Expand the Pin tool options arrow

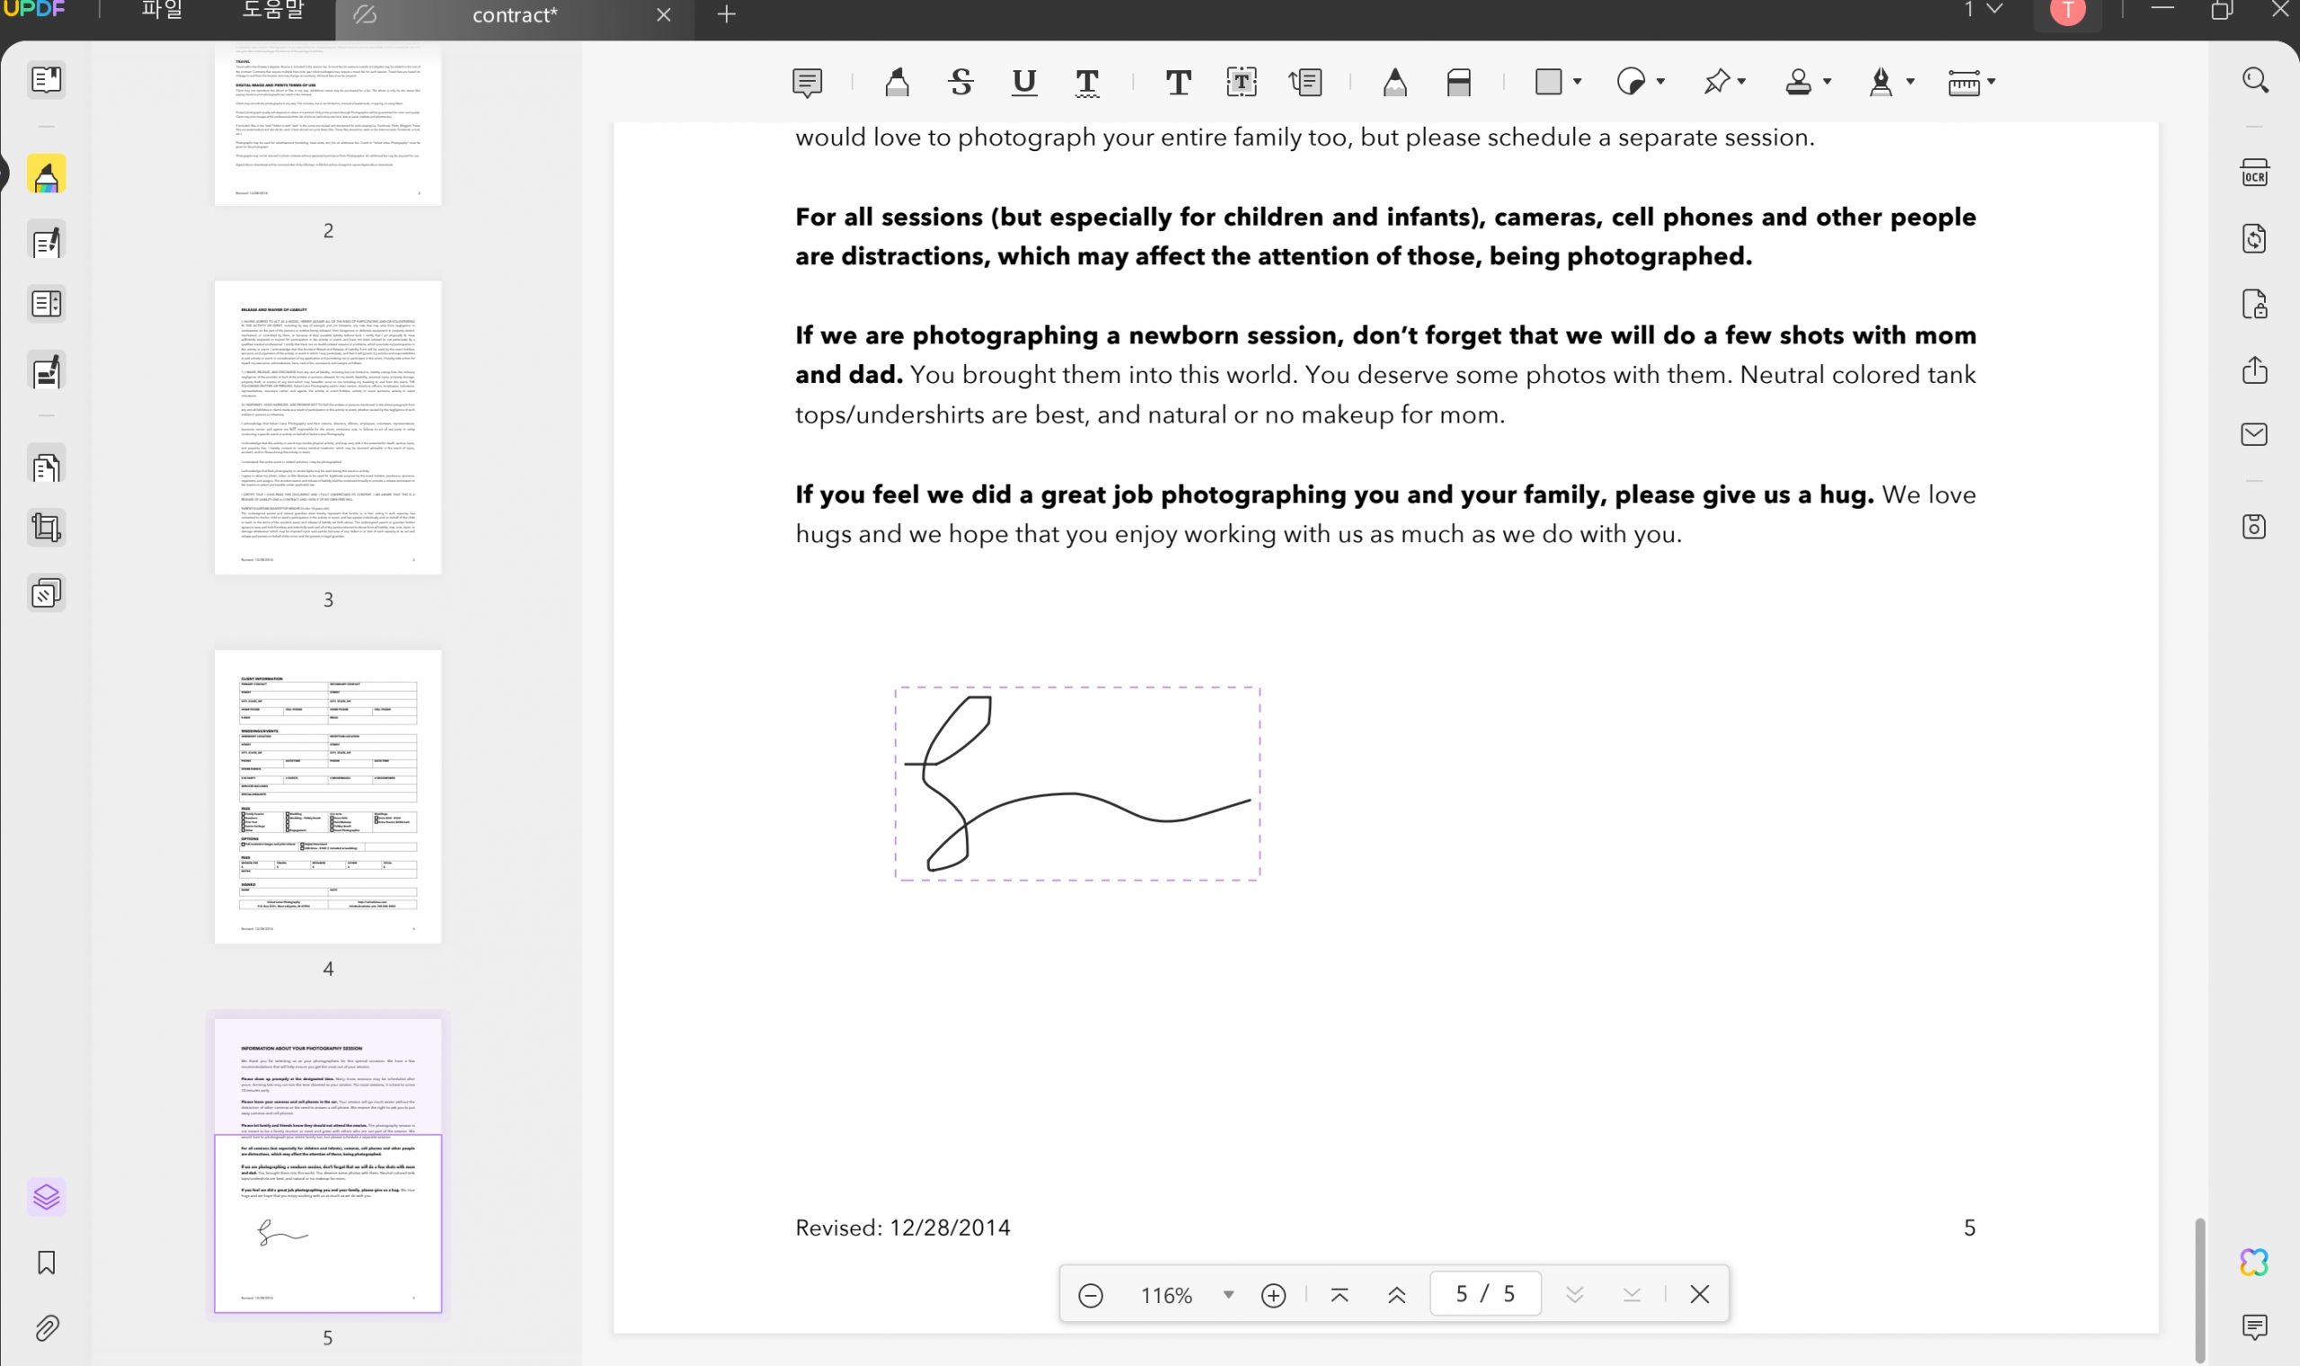pyautogui.click(x=1741, y=82)
